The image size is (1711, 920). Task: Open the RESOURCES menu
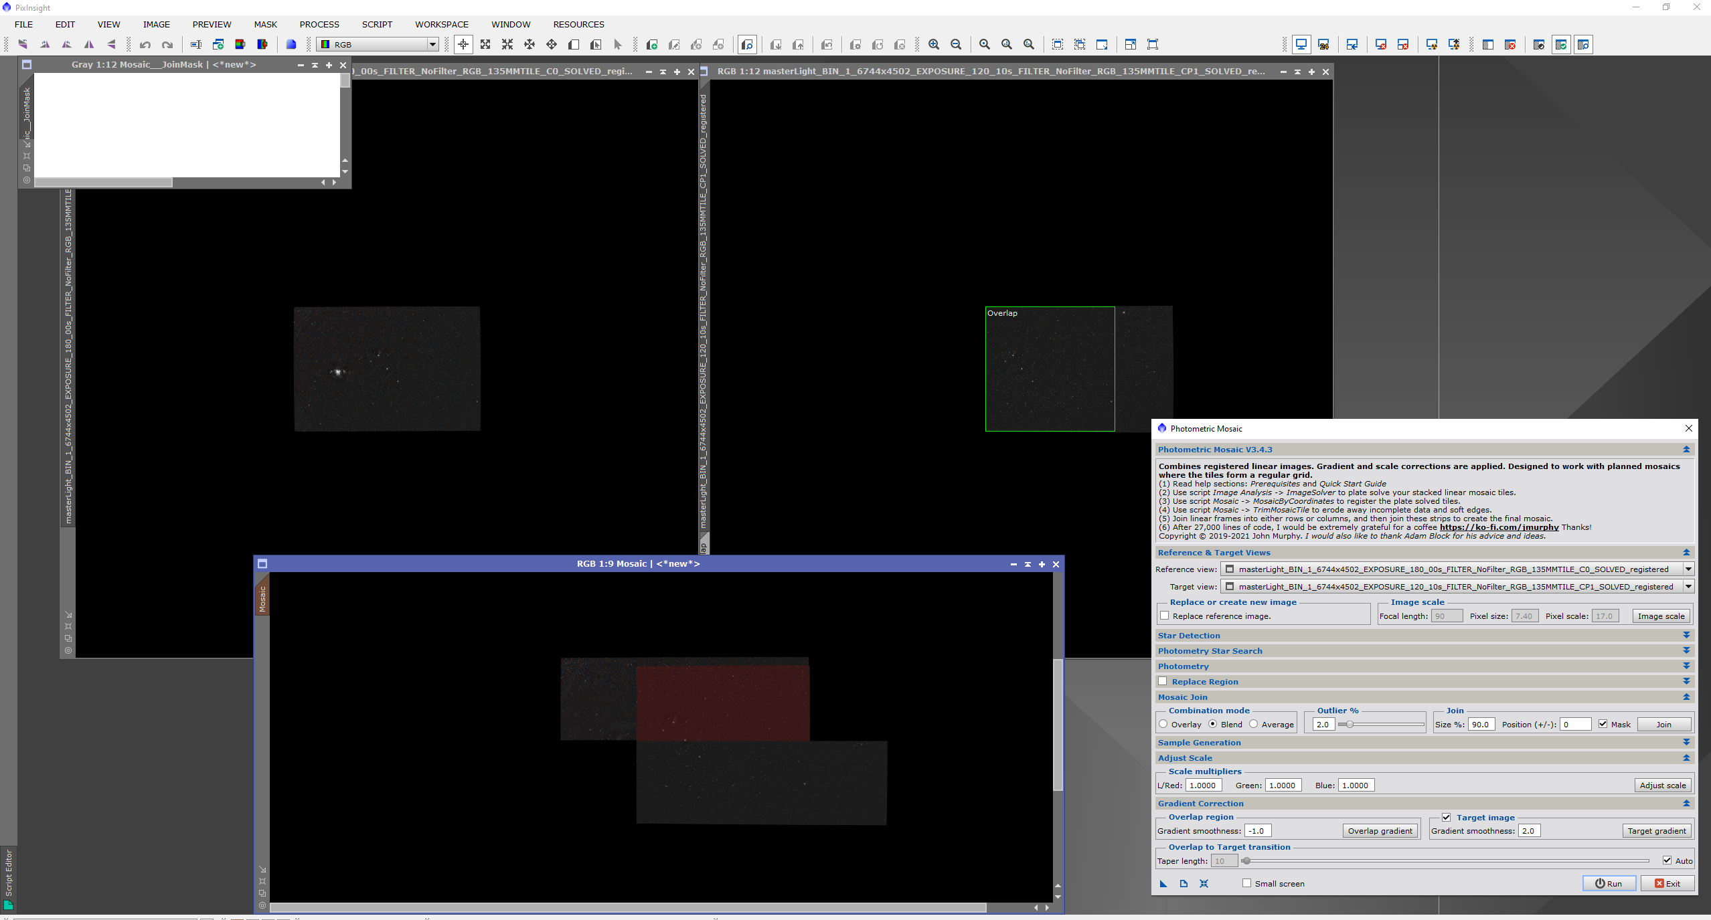[x=578, y=24]
